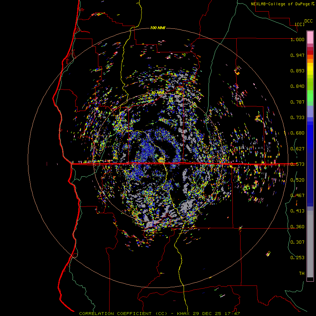This screenshot has height=316, width=316.
Task: Click the KMAX station identifier
Action: point(183,314)
